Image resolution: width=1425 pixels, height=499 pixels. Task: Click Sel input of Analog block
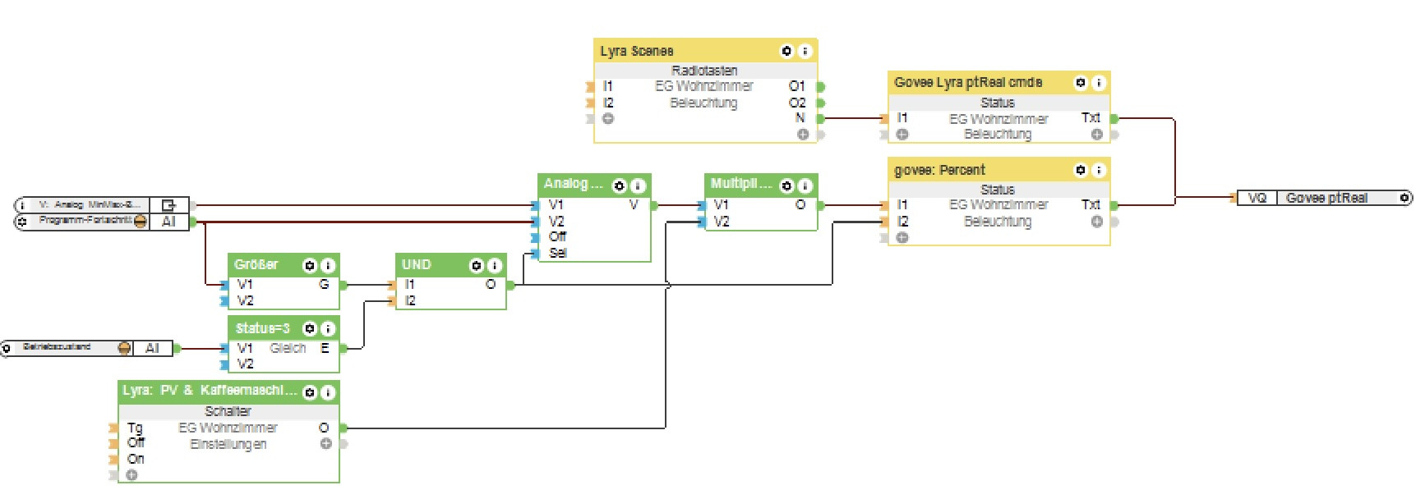click(557, 253)
